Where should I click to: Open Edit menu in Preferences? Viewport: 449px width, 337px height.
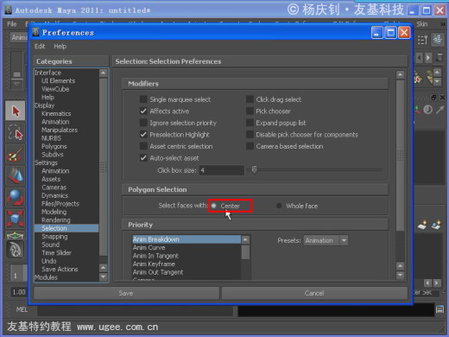[40, 46]
